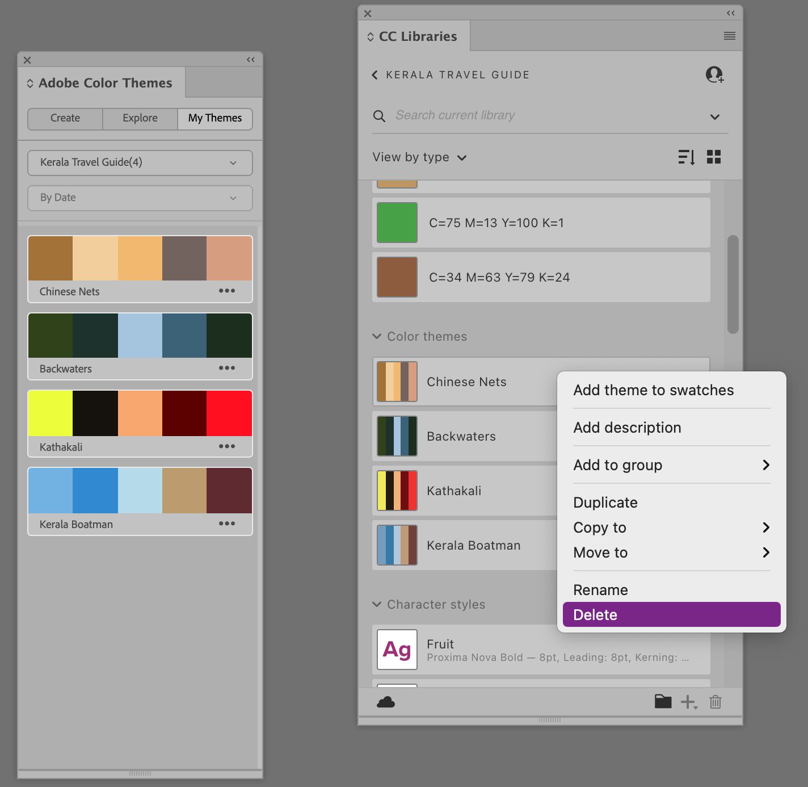This screenshot has width=808, height=787.
Task: Collapse CC Libraries panel with double-arrow icon
Action: pyautogui.click(x=731, y=13)
